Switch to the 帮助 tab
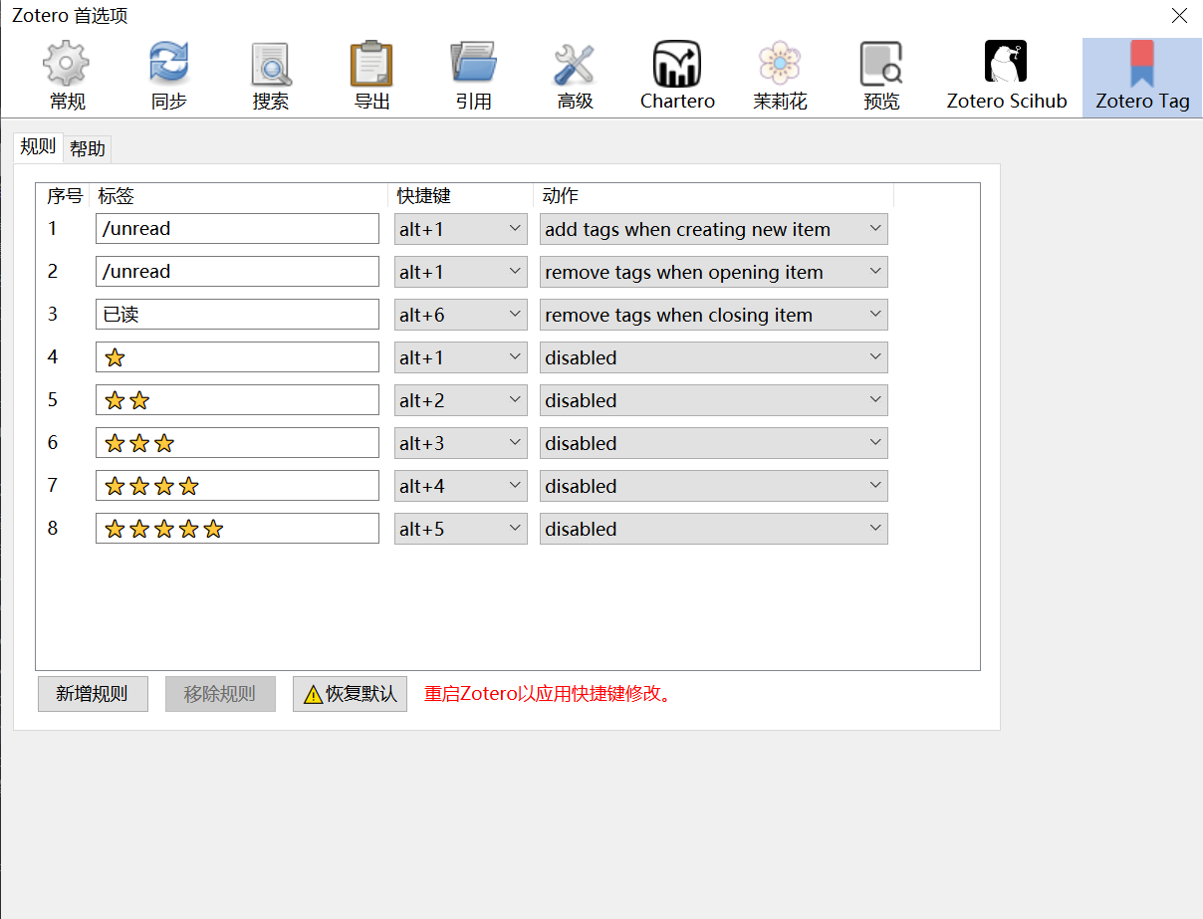Image resolution: width=1203 pixels, height=919 pixels. pyautogui.click(x=88, y=146)
